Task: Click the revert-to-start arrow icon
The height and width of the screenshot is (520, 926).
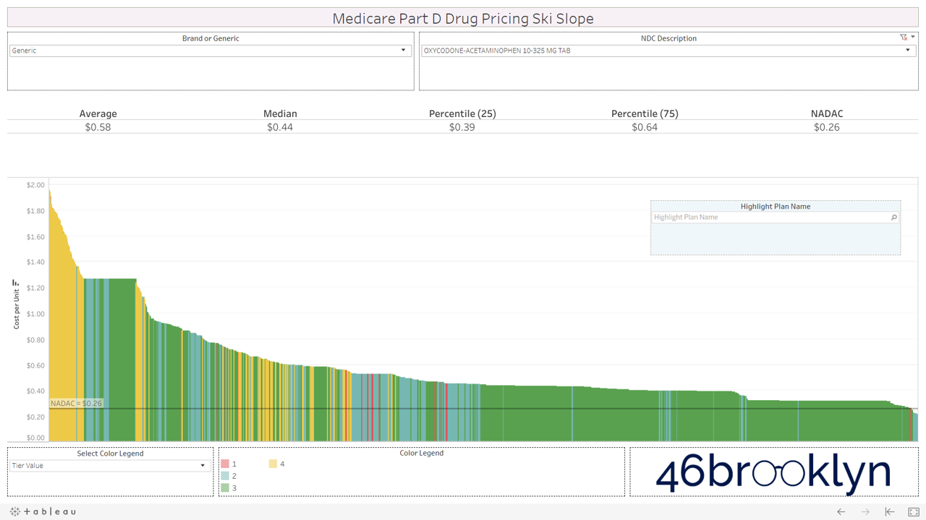Action: click(x=890, y=511)
